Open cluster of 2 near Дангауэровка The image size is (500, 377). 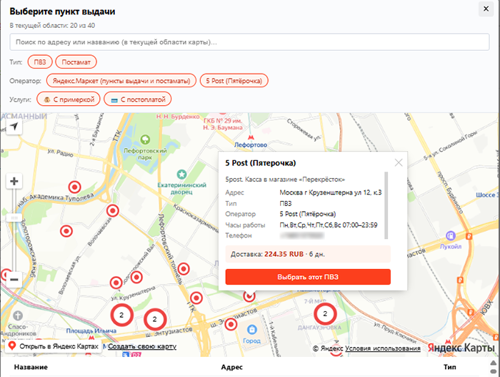(325, 314)
